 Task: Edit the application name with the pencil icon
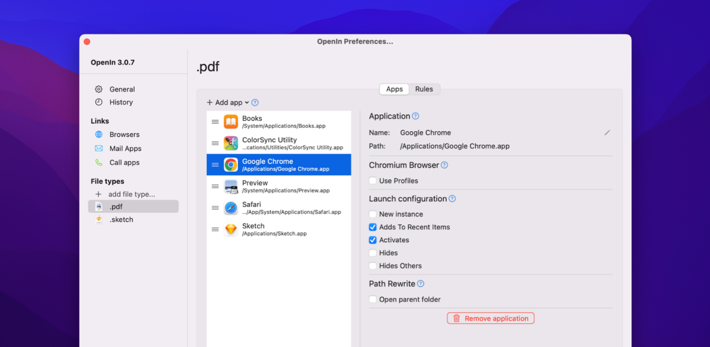[x=607, y=133]
